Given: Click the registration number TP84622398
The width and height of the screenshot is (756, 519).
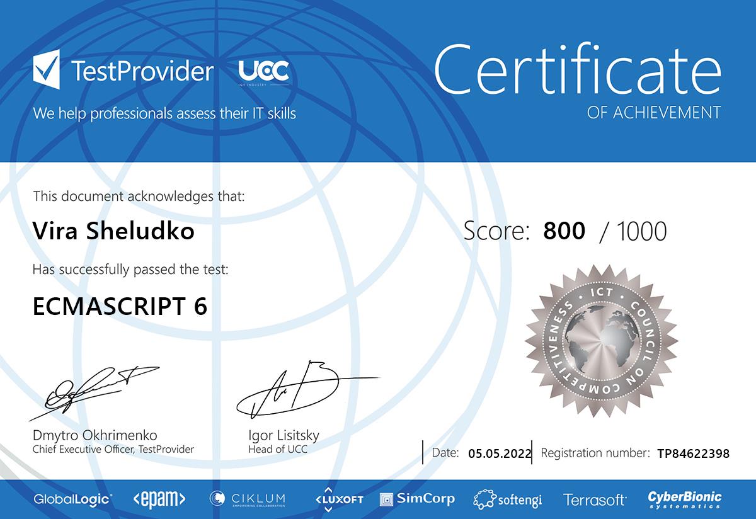Looking at the screenshot, I should click(x=693, y=453).
